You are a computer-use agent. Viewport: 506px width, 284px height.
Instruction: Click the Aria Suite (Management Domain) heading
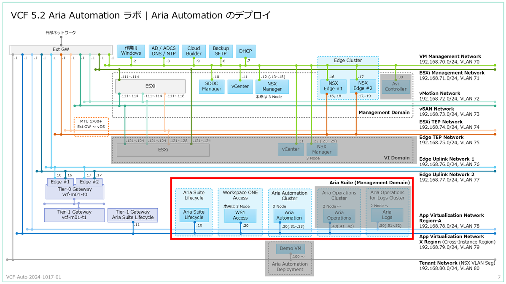[x=369, y=183]
